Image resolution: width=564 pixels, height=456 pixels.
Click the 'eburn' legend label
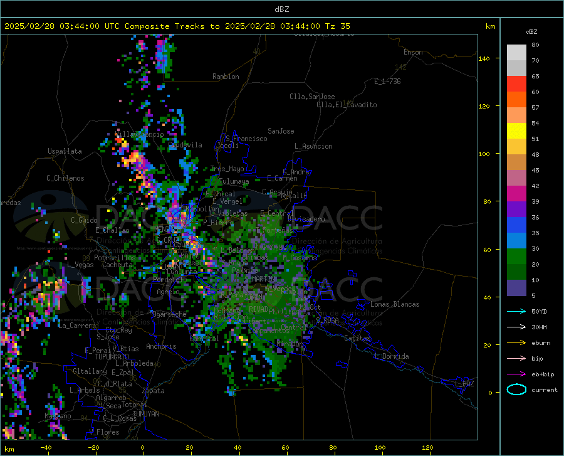coord(541,343)
